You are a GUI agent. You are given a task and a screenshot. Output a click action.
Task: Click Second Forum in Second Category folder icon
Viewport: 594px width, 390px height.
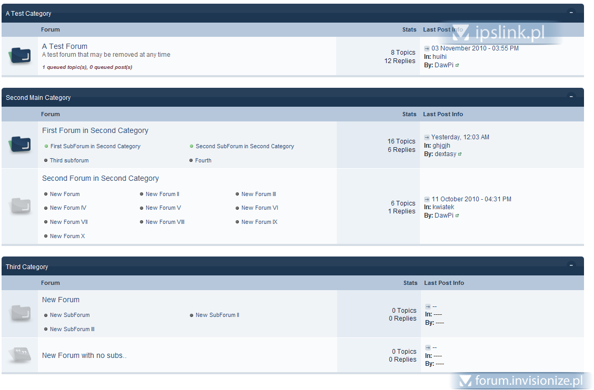[20, 206]
